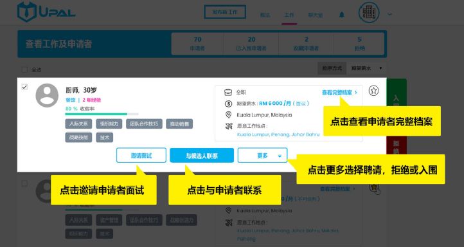The width and height of the screenshot is (464, 247).
Task: Expand the 更多 dropdown button
Action: click(x=262, y=156)
